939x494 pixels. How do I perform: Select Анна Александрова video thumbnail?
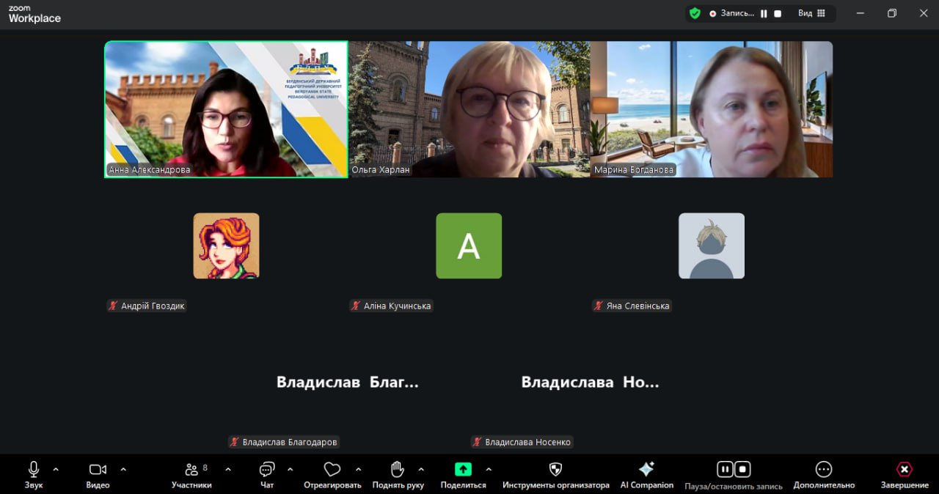click(226, 109)
